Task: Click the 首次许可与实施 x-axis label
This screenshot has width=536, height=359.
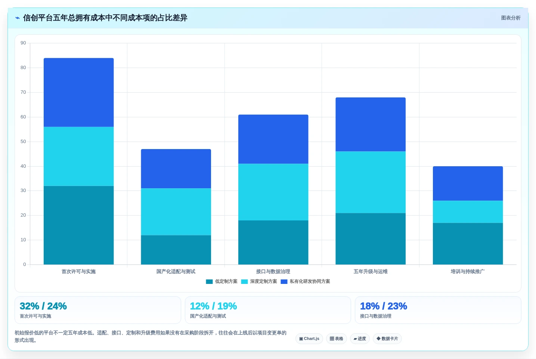Action: click(79, 272)
